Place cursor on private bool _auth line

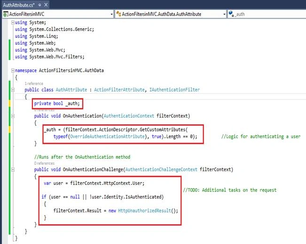point(57,104)
